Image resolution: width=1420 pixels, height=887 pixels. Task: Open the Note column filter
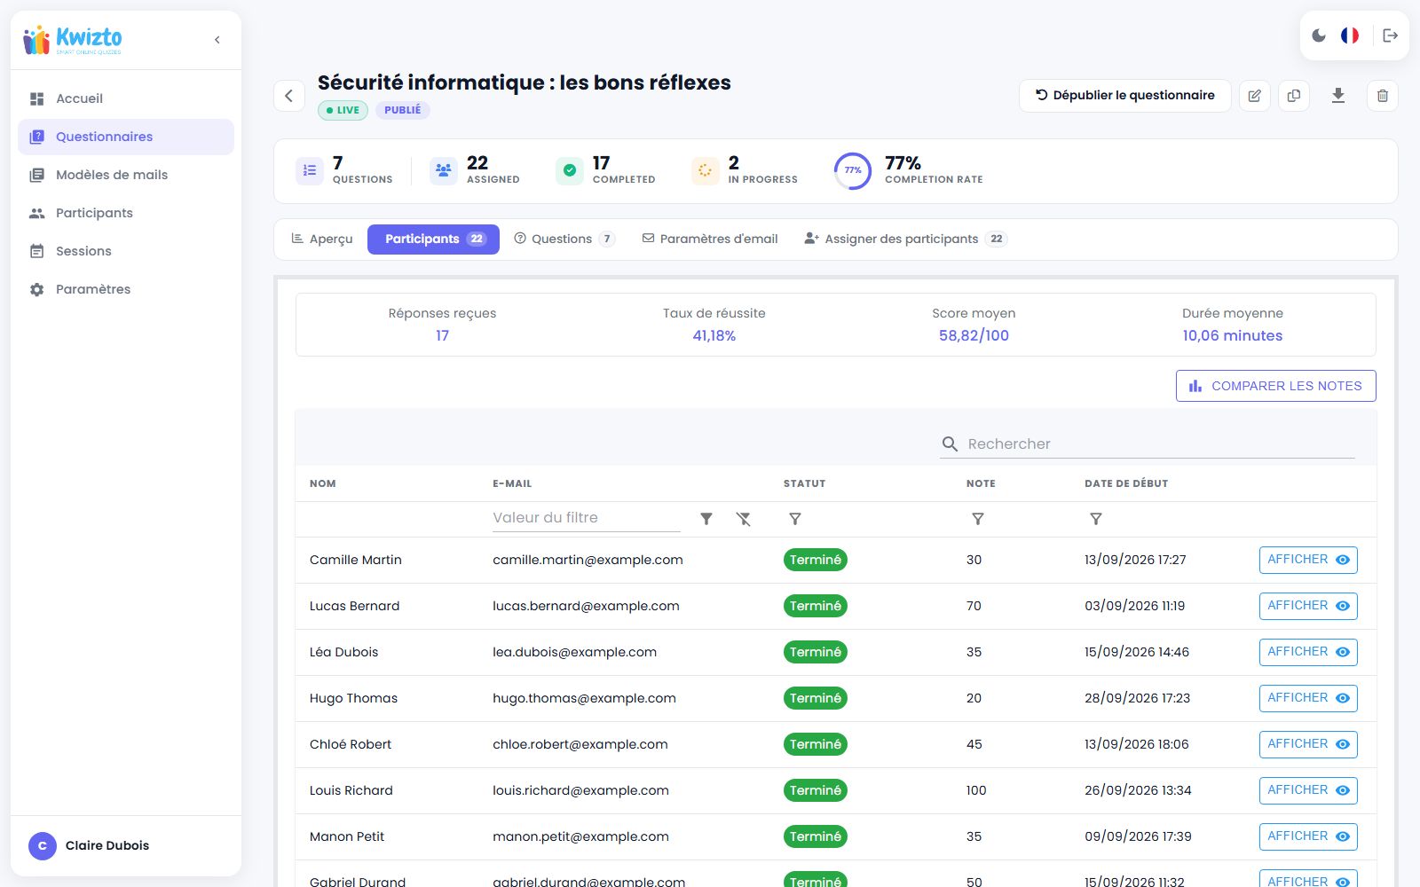(978, 519)
